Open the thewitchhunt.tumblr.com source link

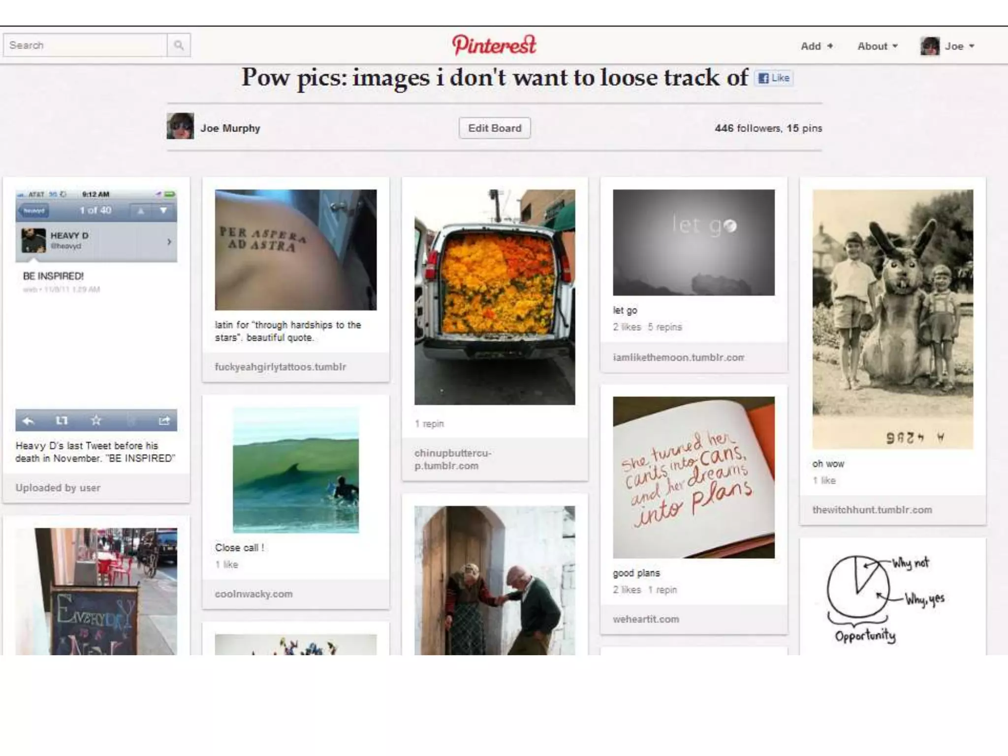point(872,510)
